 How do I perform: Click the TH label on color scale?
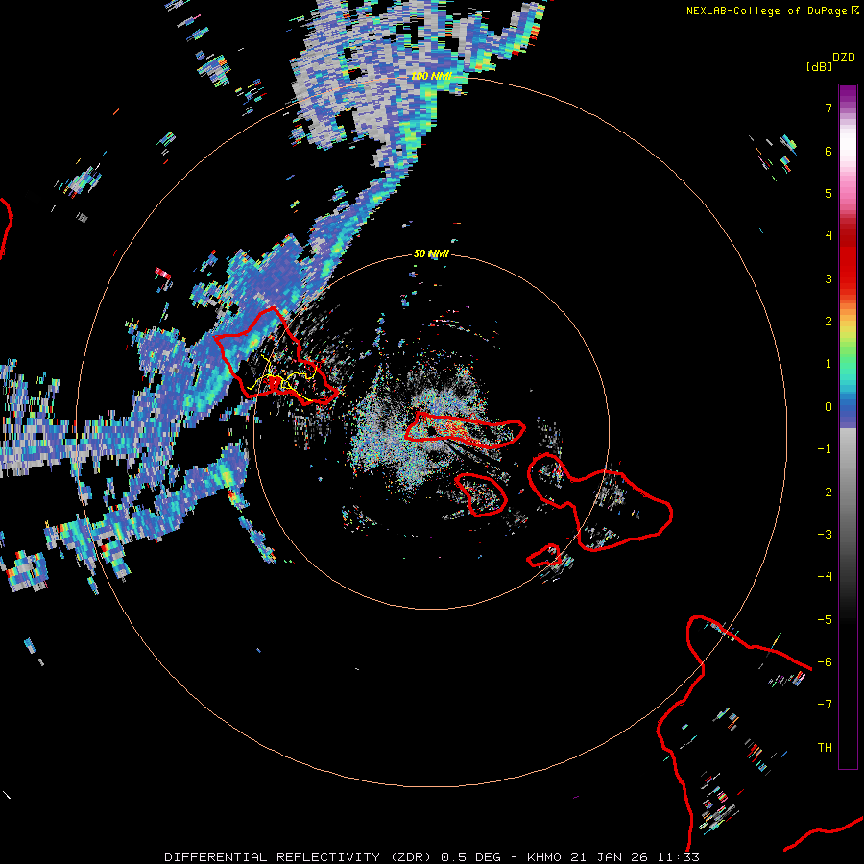coord(825,748)
